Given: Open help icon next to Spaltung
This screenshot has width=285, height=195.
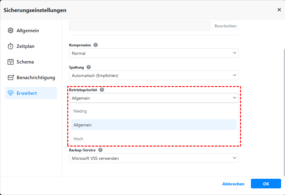Looking at the screenshot, I should (x=89, y=67).
